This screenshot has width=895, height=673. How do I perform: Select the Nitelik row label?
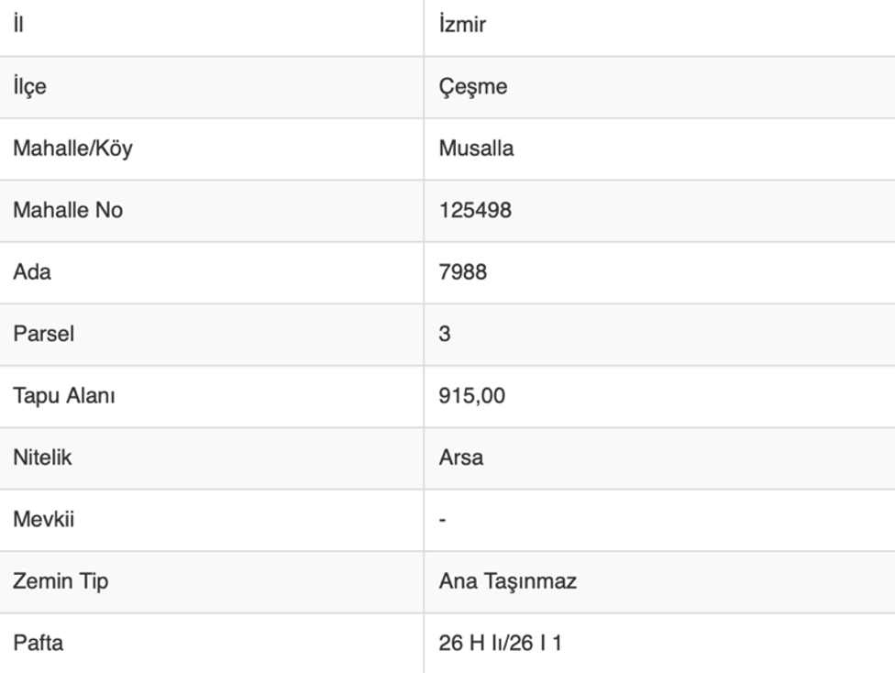[42, 458]
